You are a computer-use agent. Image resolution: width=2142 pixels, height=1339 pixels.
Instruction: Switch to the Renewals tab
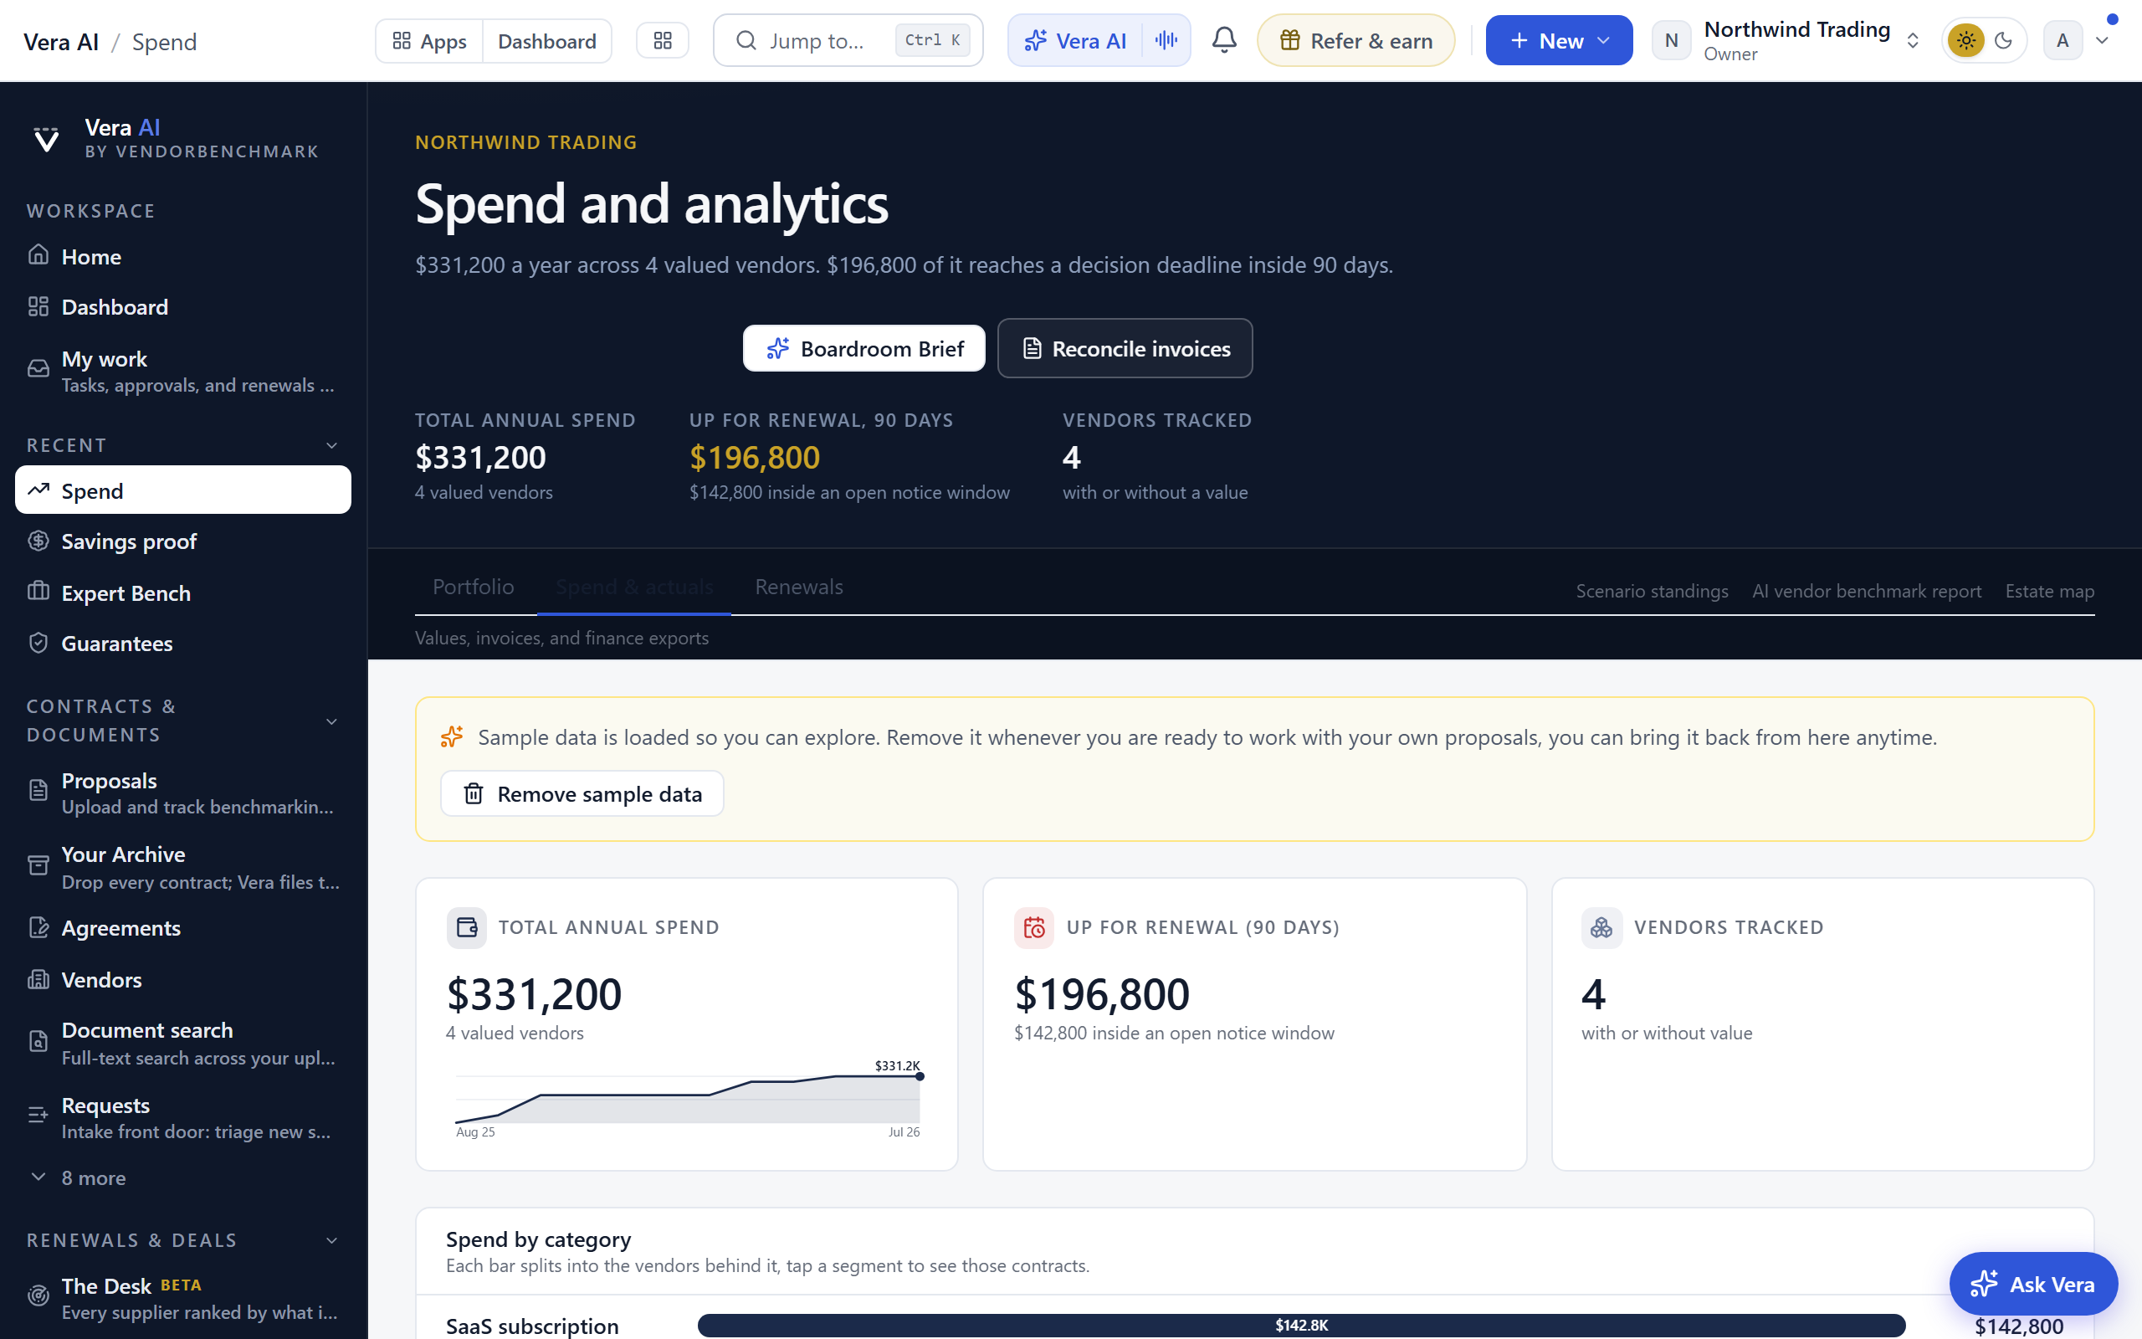click(798, 587)
